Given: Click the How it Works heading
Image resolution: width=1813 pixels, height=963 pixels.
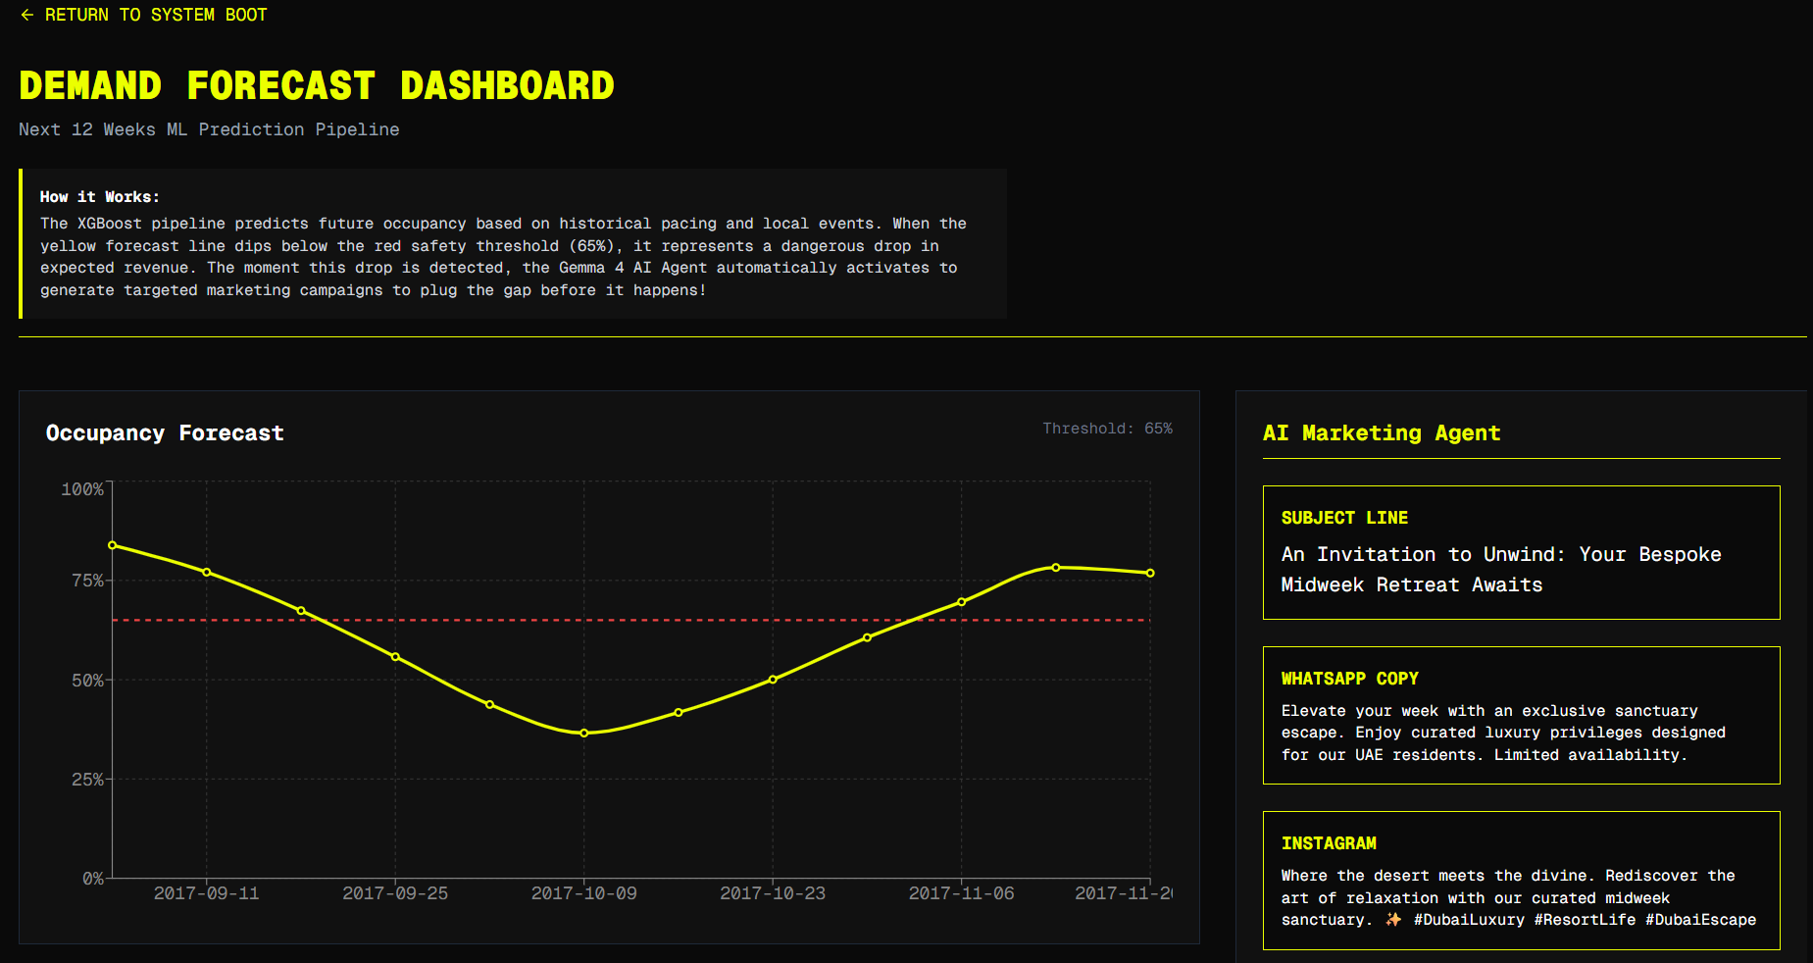Looking at the screenshot, I should click(99, 197).
